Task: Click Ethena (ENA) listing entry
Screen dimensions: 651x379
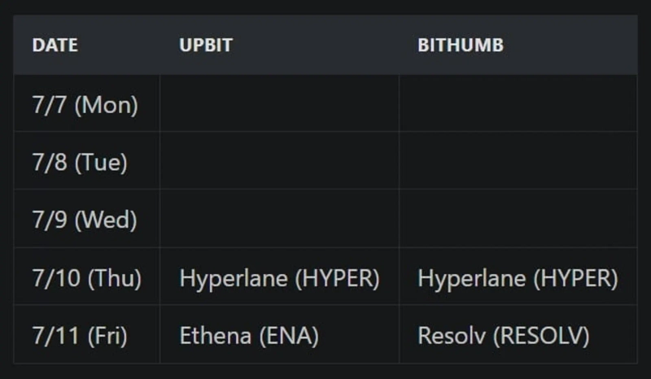Action: (x=249, y=335)
